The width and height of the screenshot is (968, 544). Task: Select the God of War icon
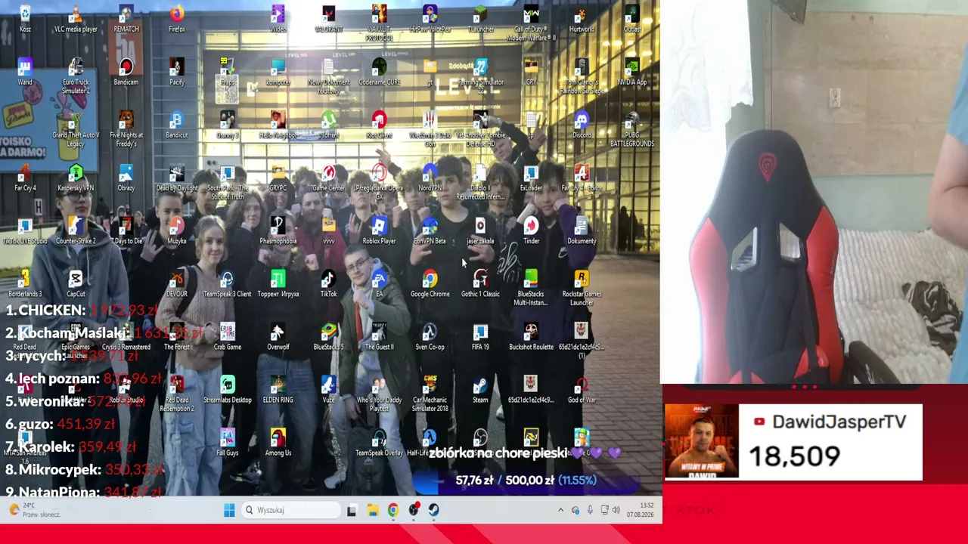point(582,390)
